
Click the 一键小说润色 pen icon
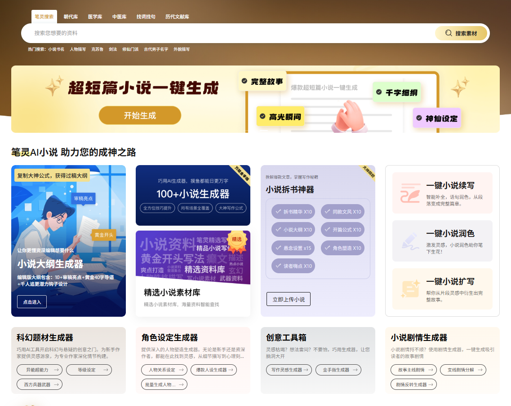410,241
